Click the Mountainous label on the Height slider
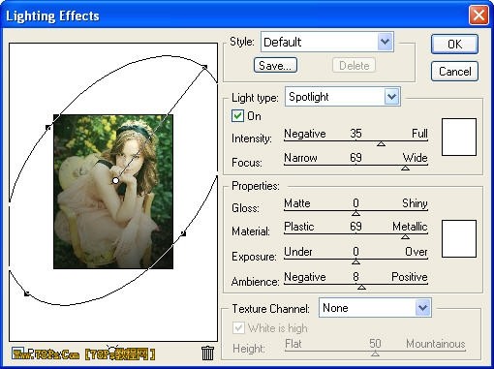Viewport: 494px width, 369px height. (x=436, y=344)
